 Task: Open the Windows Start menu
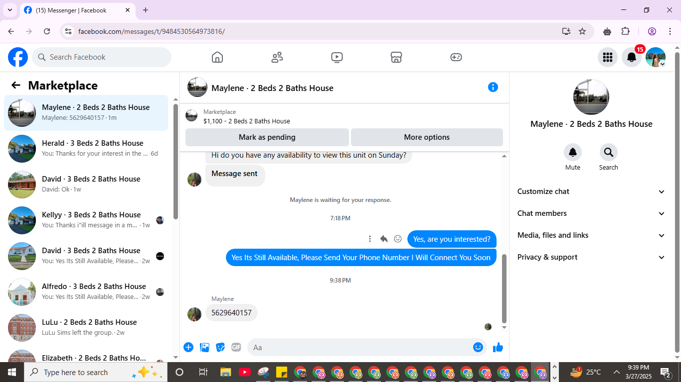(11, 372)
